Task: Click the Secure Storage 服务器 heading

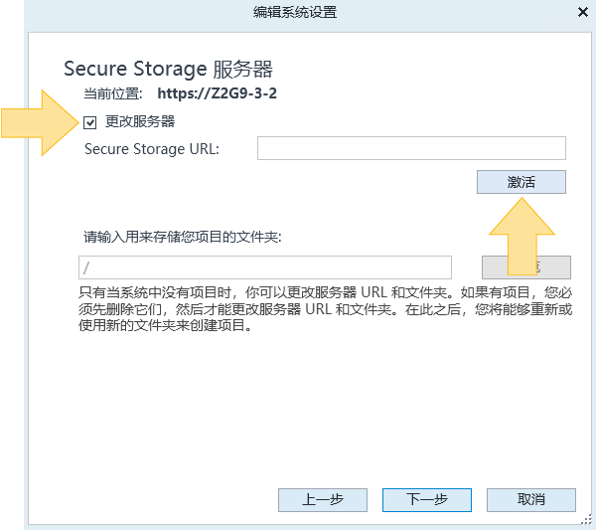Action: 168,70
